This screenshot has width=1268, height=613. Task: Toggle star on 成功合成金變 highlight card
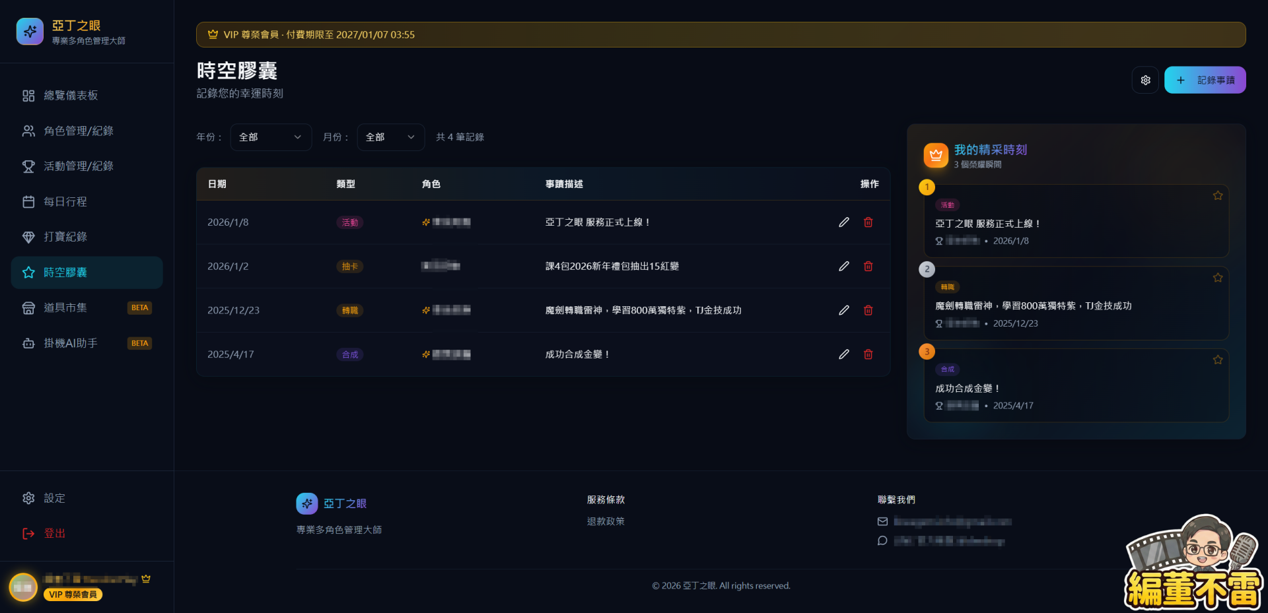(x=1217, y=360)
